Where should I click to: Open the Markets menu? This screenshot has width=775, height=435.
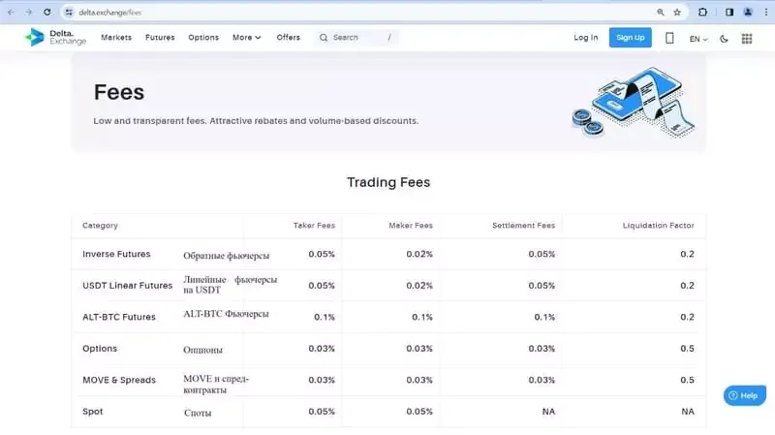116,38
